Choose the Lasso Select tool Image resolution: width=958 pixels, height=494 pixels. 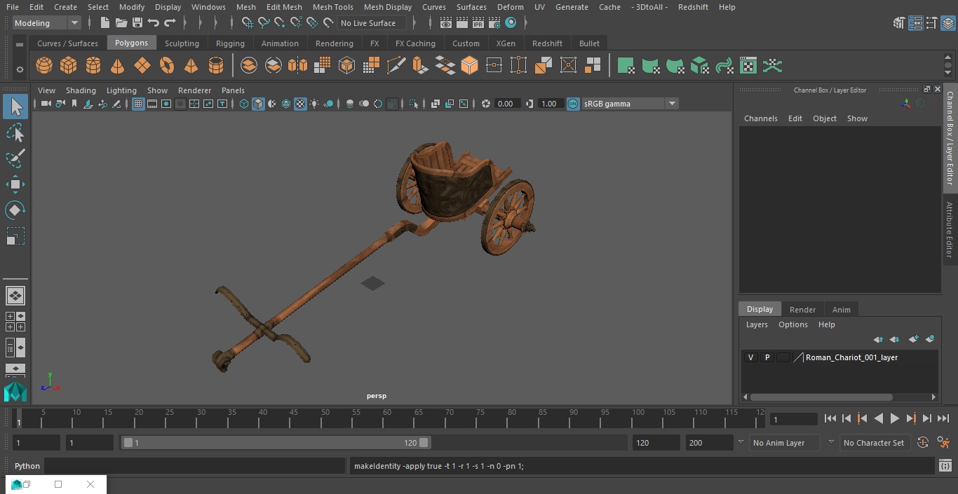point(15,132)
